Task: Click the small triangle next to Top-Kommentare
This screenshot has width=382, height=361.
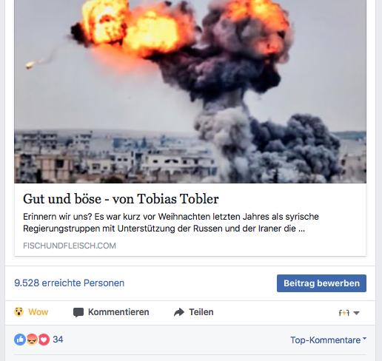Action: point(364,339)
